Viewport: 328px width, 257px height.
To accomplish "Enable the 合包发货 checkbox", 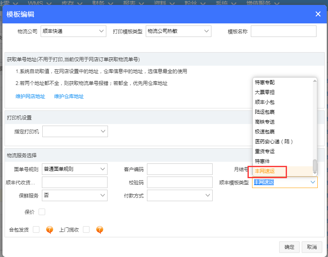I will point(36,229).
